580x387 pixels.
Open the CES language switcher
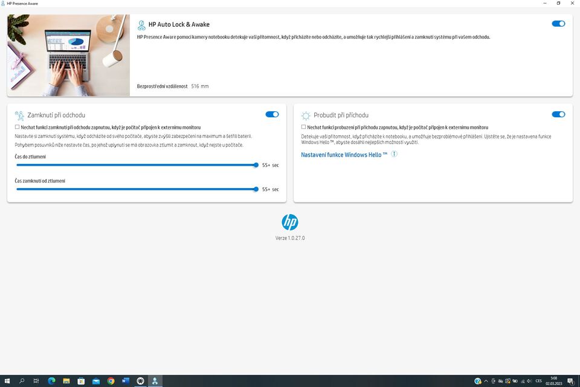click(x=538, y=381)
